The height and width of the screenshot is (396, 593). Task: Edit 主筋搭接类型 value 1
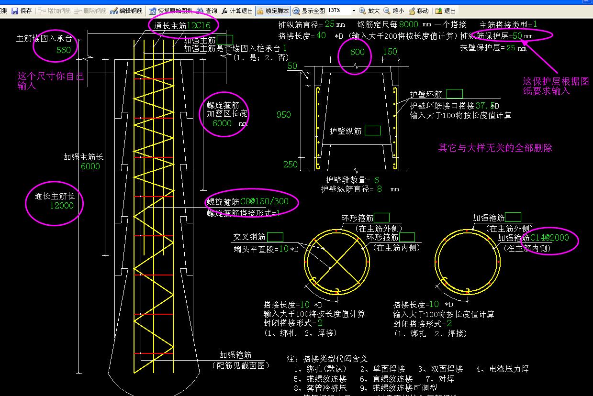535,24
